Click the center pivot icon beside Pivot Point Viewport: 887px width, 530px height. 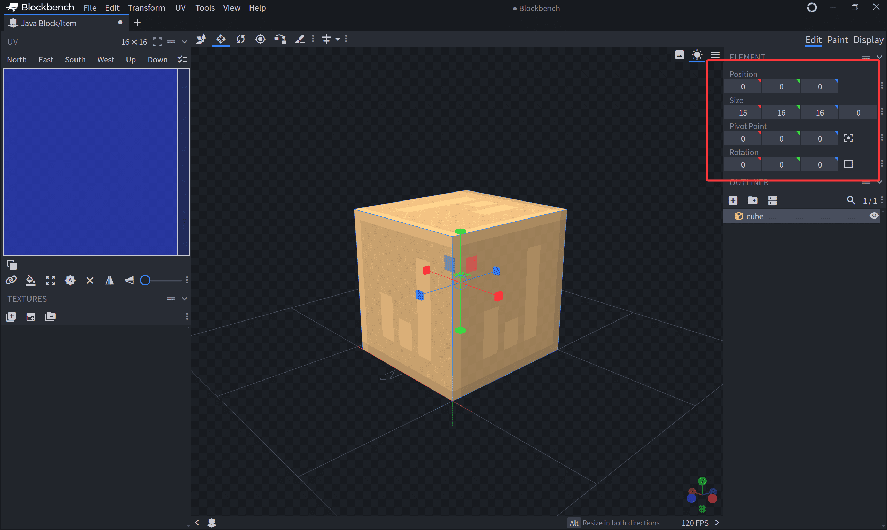pyautogui.click(x=848, y=138)
